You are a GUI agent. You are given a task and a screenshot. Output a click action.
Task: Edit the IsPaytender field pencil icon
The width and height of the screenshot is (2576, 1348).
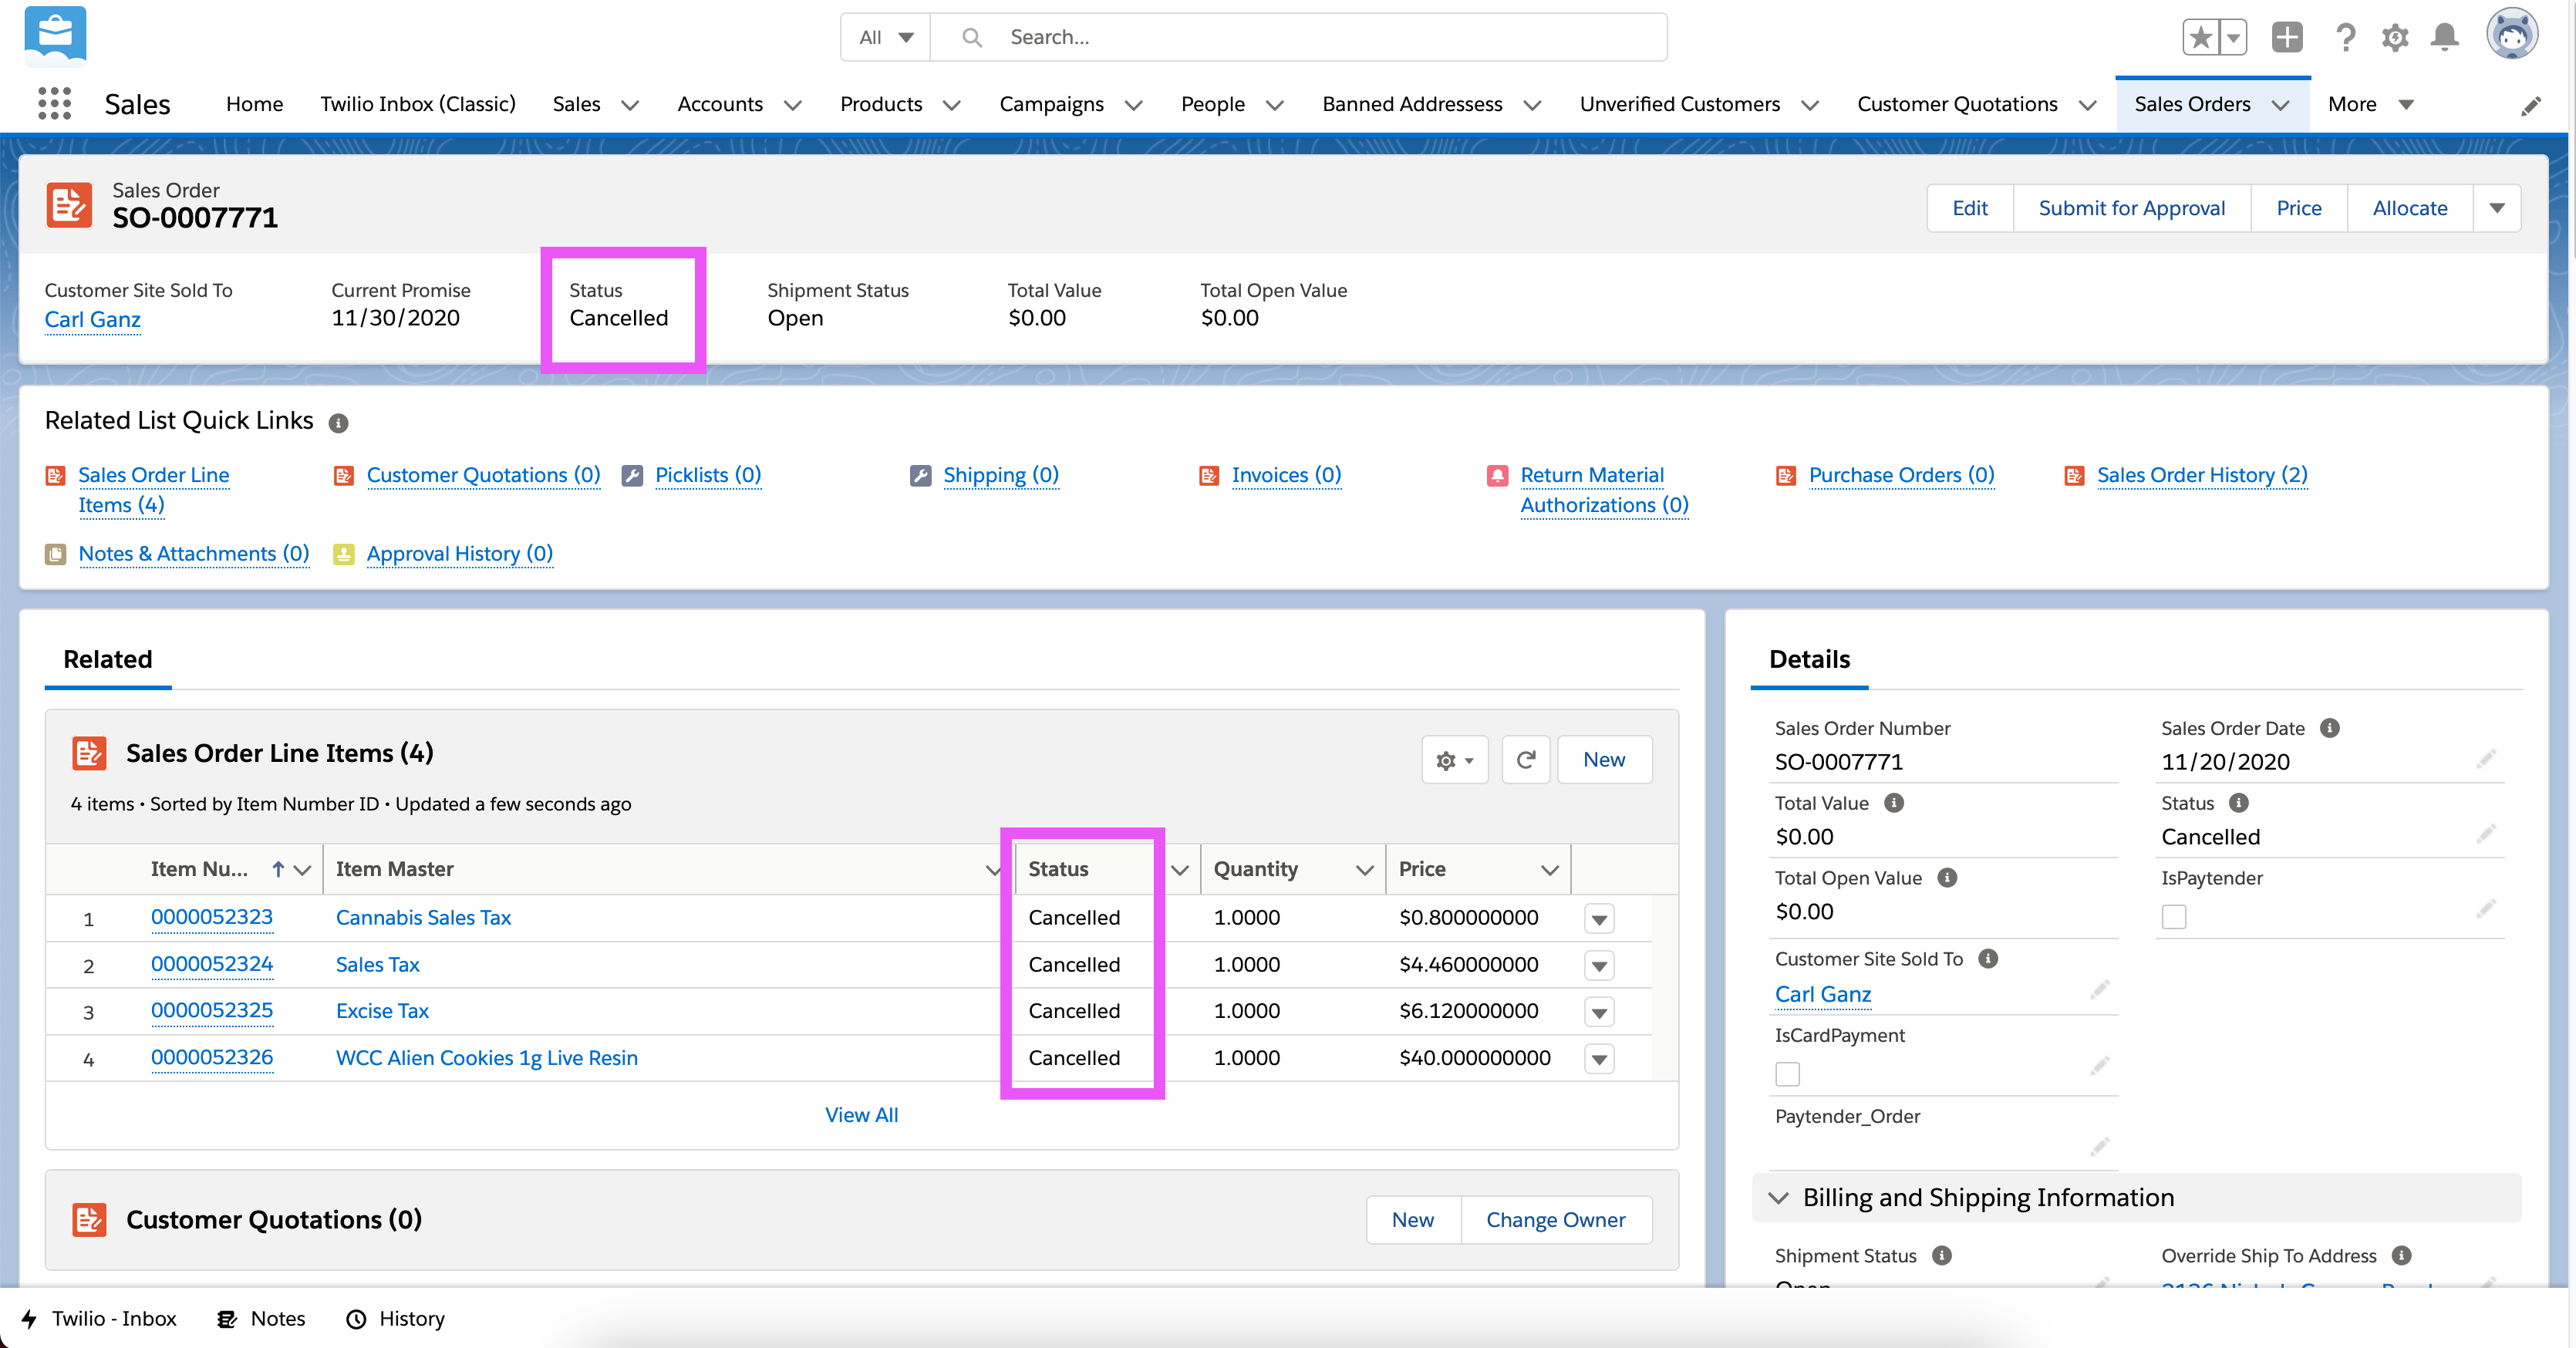pos(2486,910)
